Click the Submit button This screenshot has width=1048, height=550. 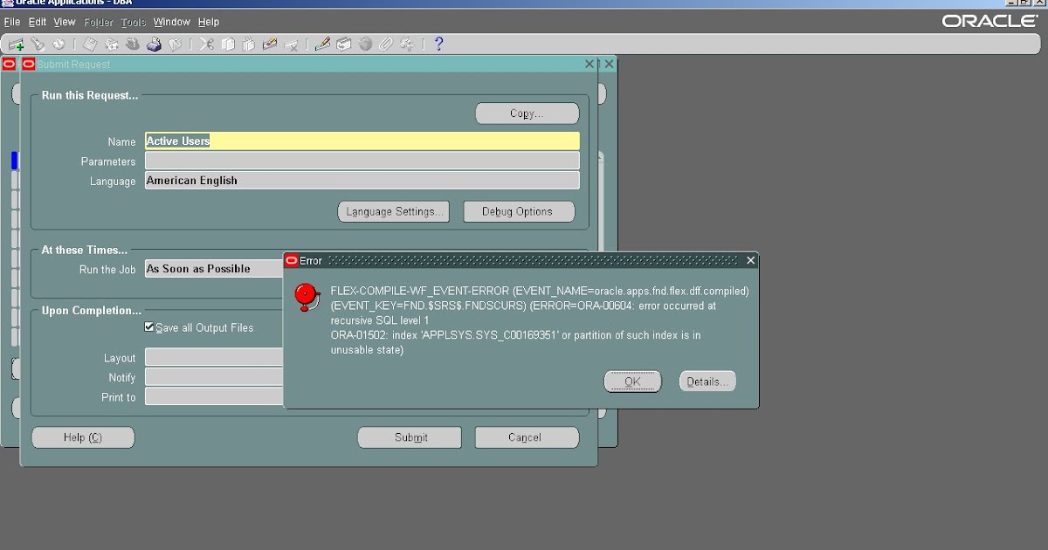[410, 437]
